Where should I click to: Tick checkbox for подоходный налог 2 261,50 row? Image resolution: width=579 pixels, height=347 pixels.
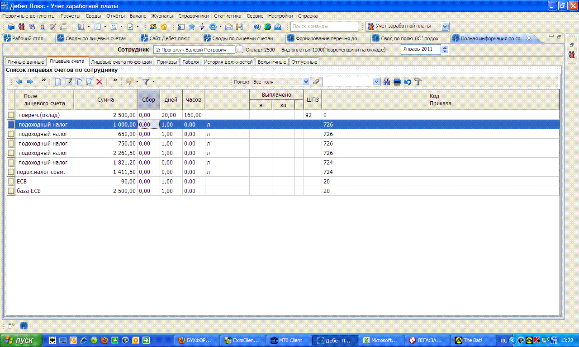coord(11,153)
